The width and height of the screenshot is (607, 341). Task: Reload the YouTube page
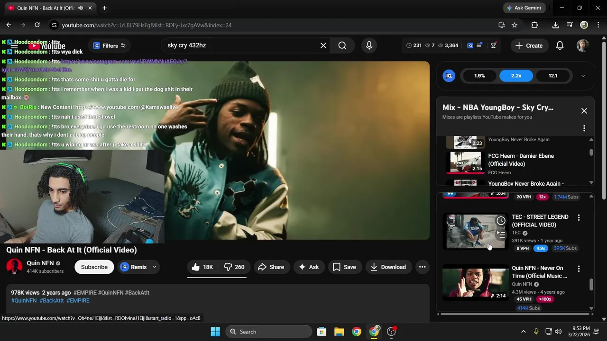coord(37,25)
